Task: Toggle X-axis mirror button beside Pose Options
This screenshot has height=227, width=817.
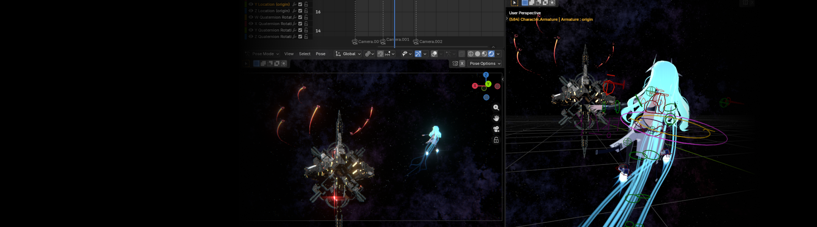Action: click(x=462, y=63)
